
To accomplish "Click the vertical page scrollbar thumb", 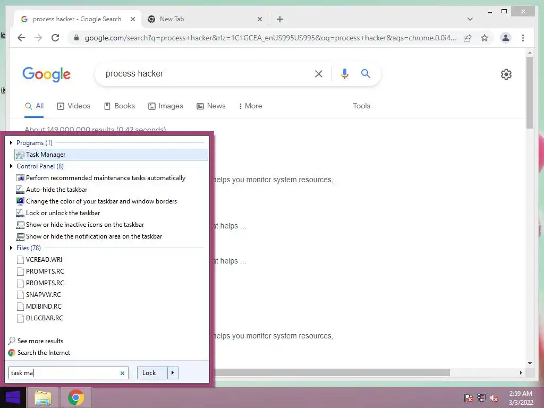I will coord(530,92).
